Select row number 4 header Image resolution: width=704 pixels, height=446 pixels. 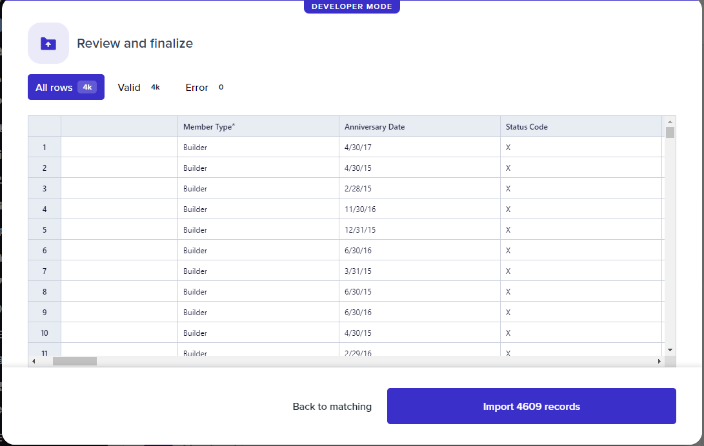[x=45, y=209]
